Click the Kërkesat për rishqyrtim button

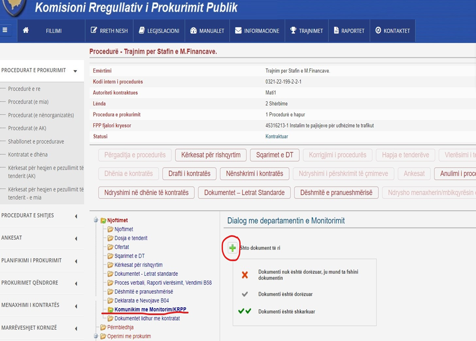pos(210,155)
